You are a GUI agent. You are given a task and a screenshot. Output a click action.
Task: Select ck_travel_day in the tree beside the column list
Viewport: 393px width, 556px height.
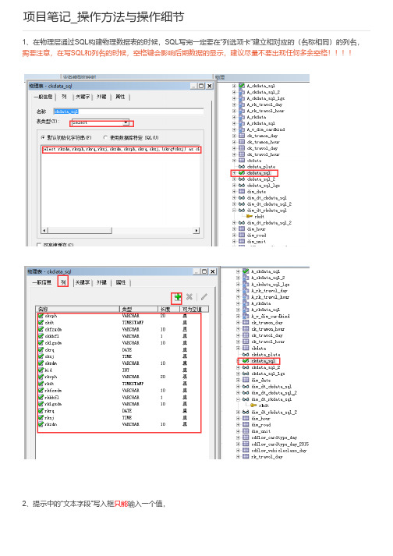click(x=267, y=335)
